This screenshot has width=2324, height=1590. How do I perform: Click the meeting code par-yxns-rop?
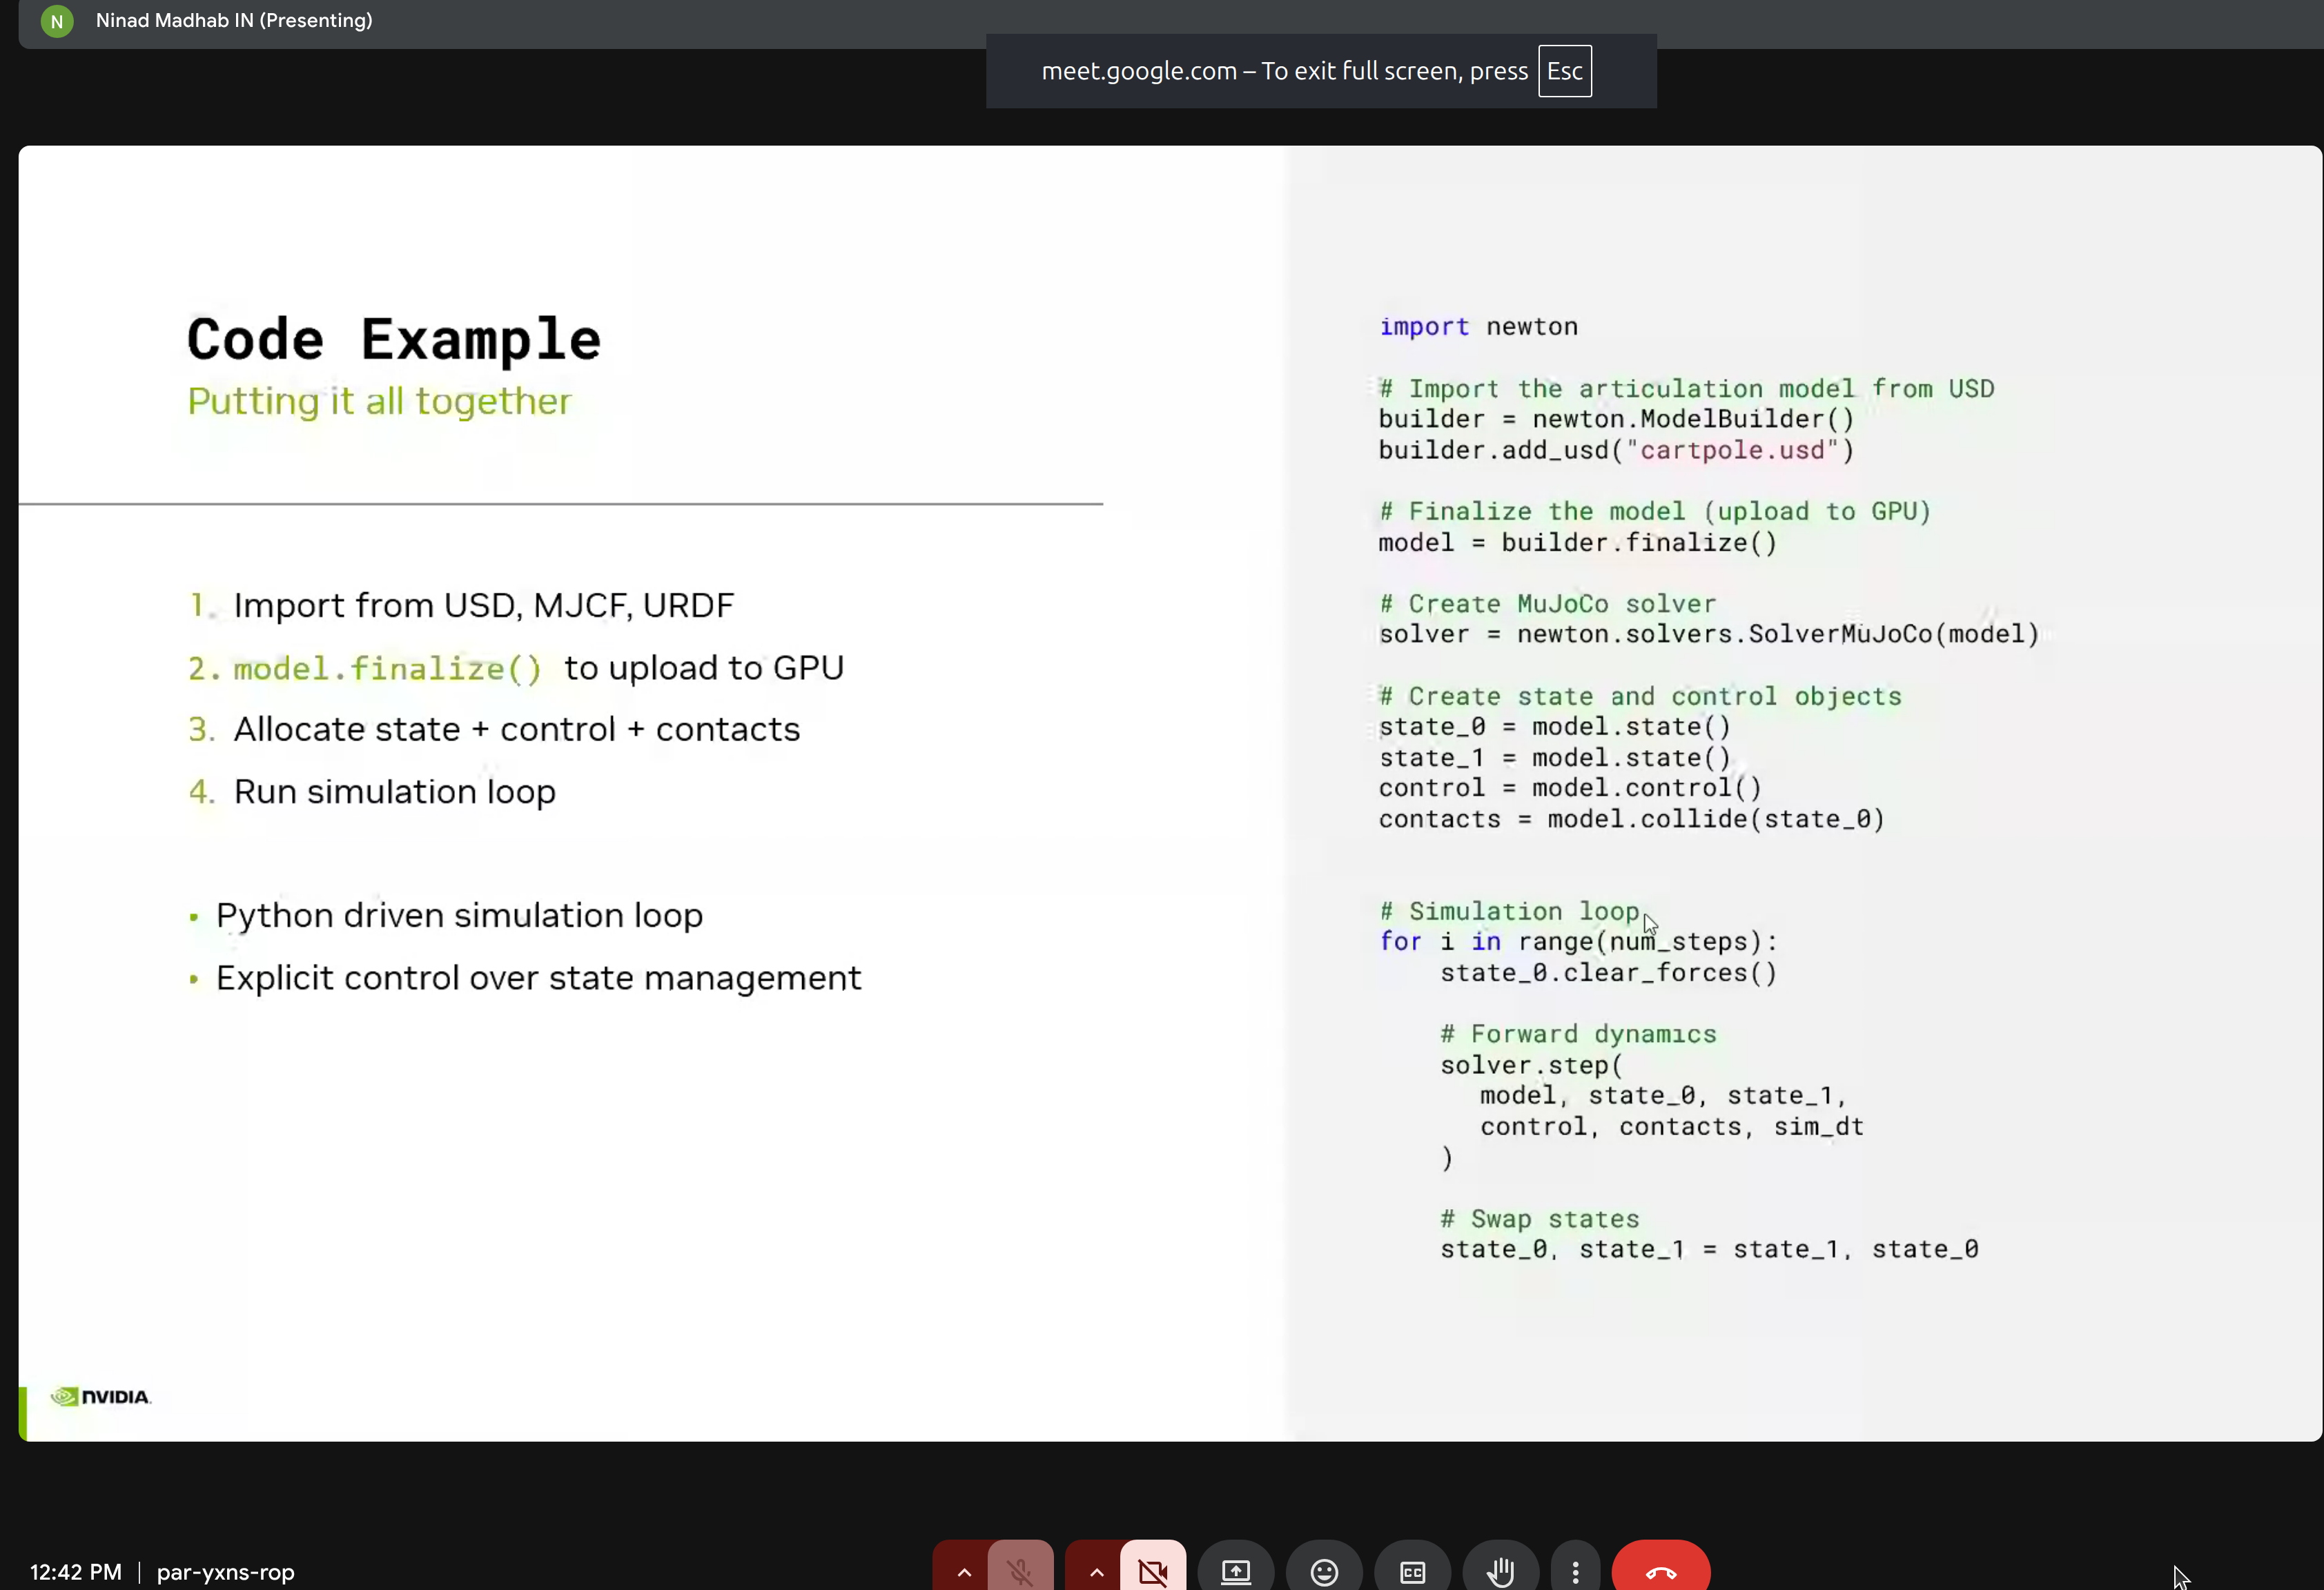225,1572
